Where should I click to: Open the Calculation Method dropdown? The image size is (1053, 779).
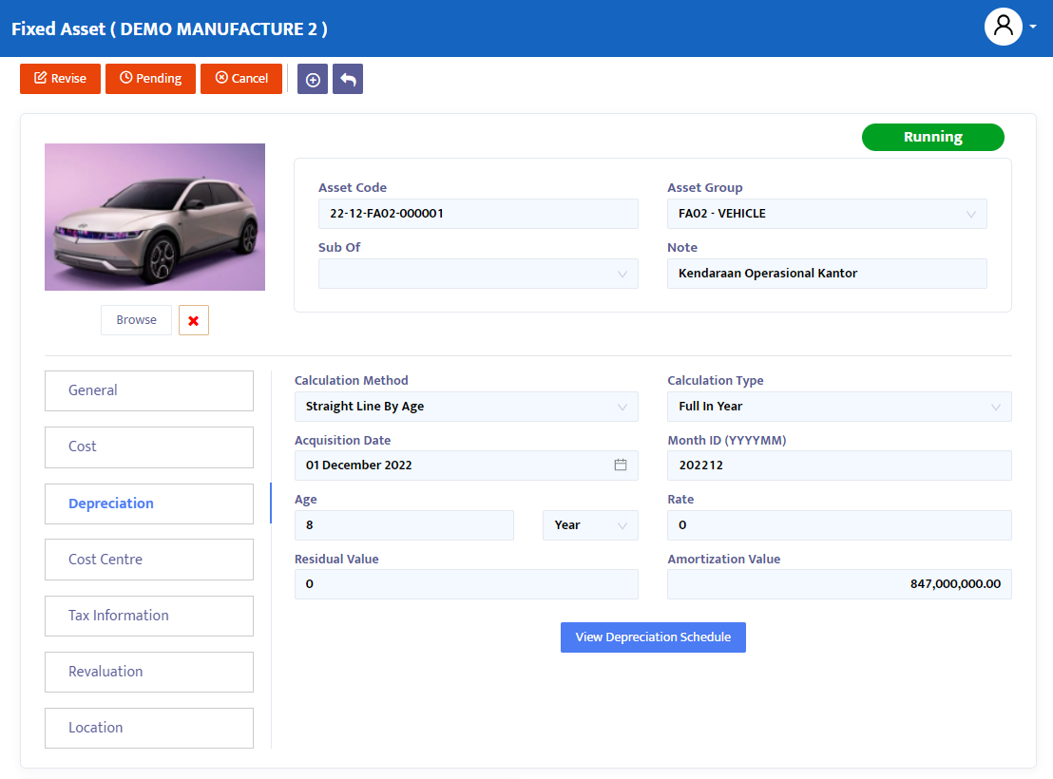(466, 407)
